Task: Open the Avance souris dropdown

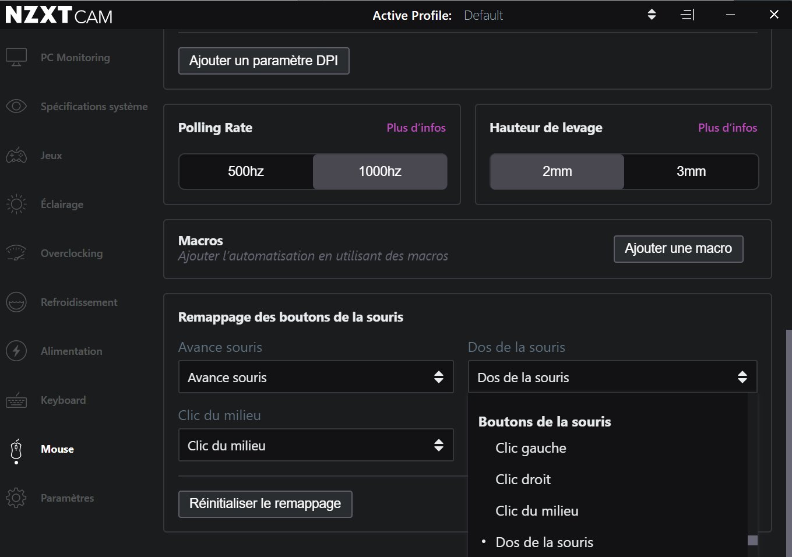Action: click(x=316, y=377)
